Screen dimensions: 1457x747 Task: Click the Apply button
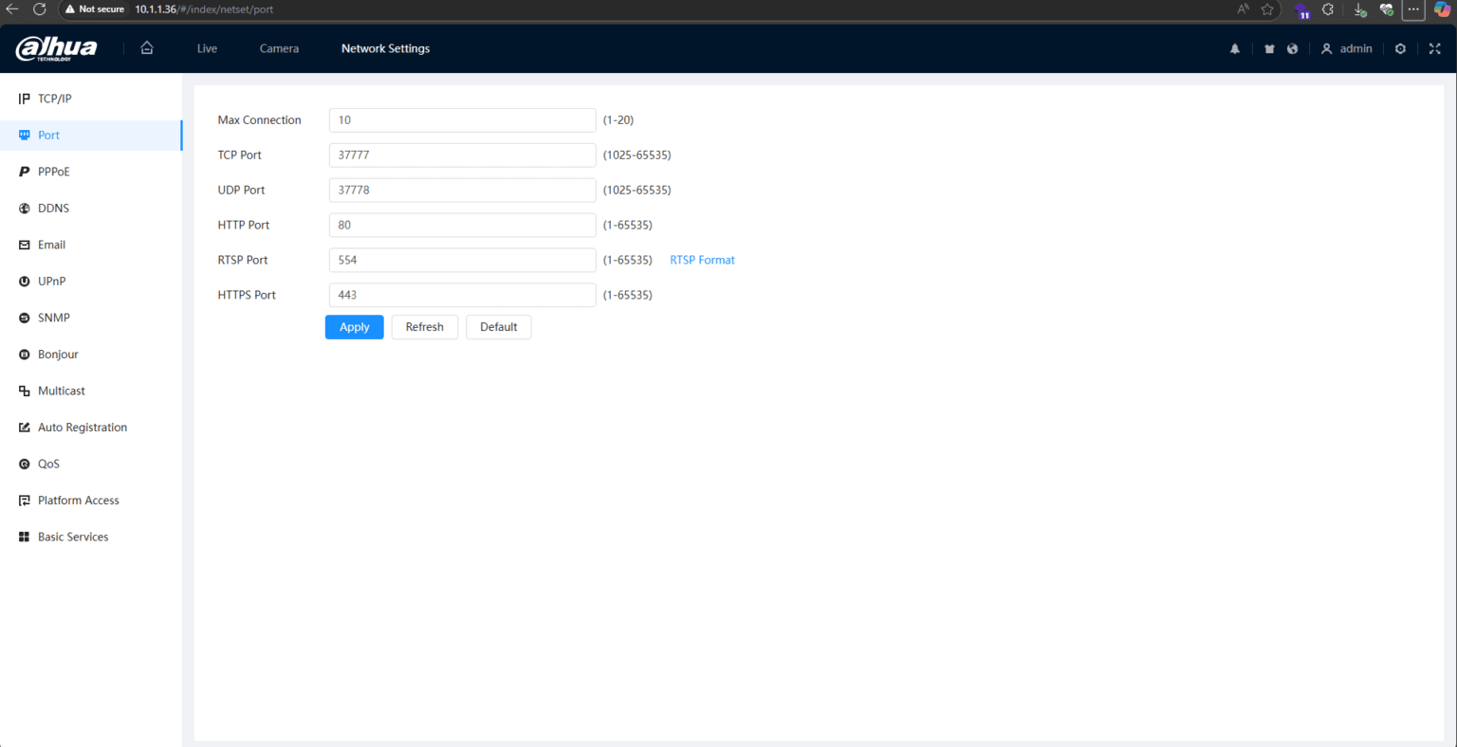[354, 327]
